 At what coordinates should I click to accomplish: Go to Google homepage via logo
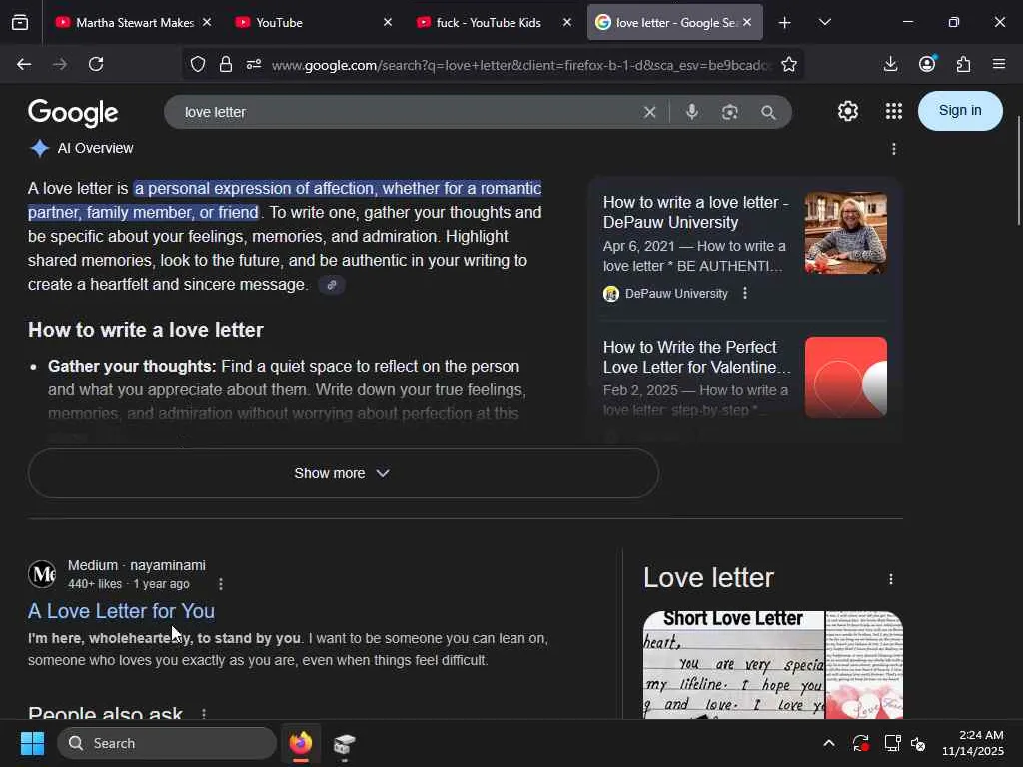click(73, 113)
